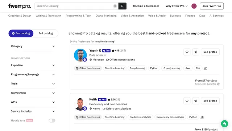This screenshot has width=232, height=131.
Task: Open Graphics & Design category
Action: tap(20, 16)
